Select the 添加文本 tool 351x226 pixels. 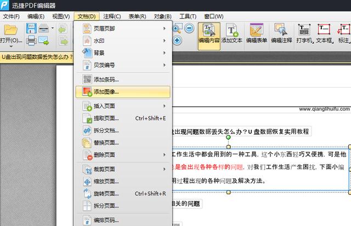pos(232,33)
